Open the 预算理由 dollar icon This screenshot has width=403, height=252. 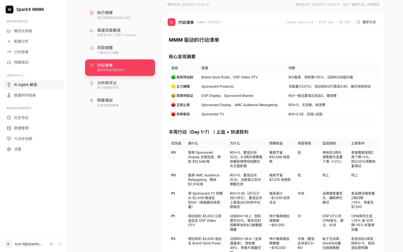click(92, 100)
